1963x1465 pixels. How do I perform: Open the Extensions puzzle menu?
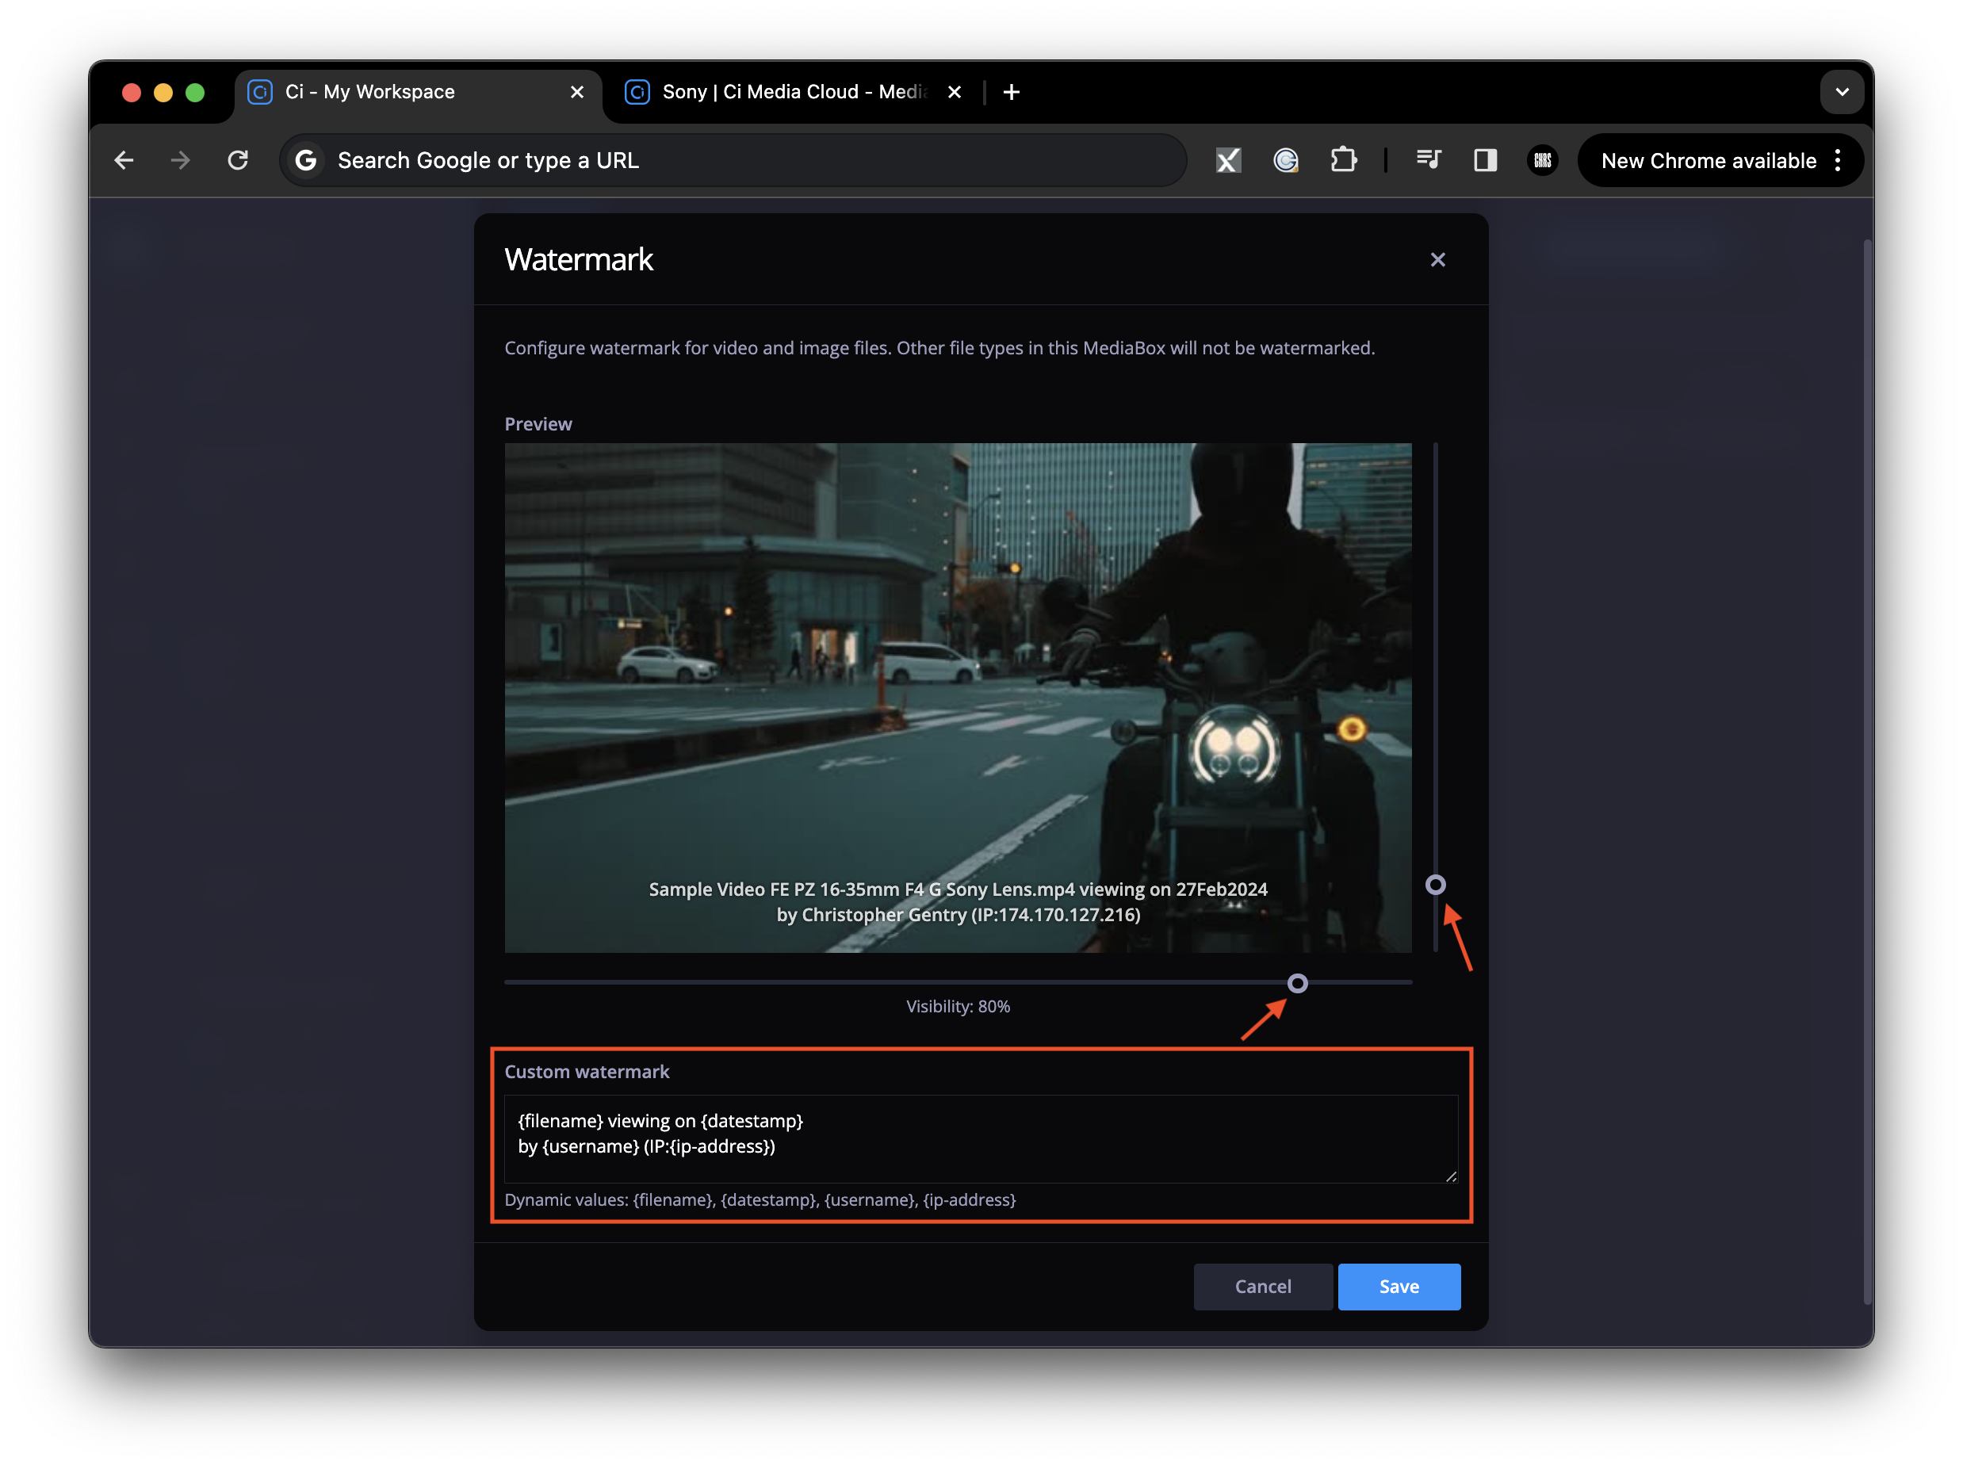[x=1343, y=160]
